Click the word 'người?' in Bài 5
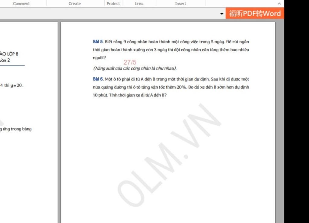Viewport: 309px width, 223px height. click(x=99, y=58)
